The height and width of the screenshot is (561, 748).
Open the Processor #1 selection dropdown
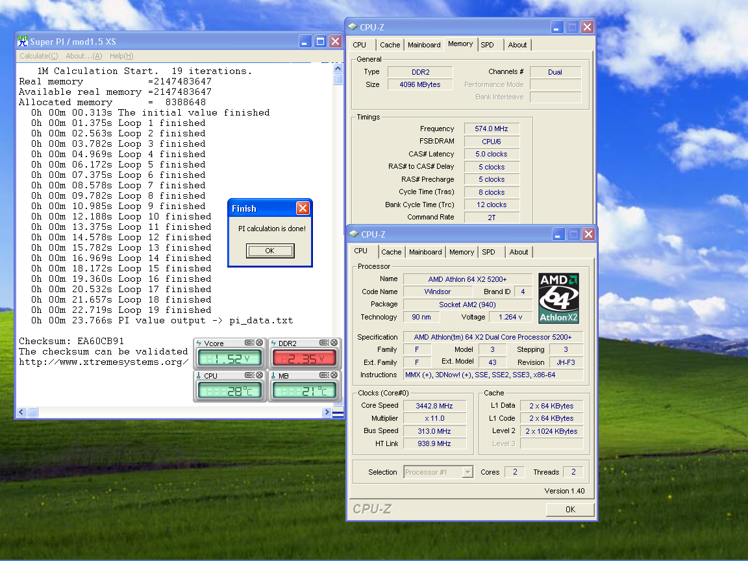pos(468,472)
